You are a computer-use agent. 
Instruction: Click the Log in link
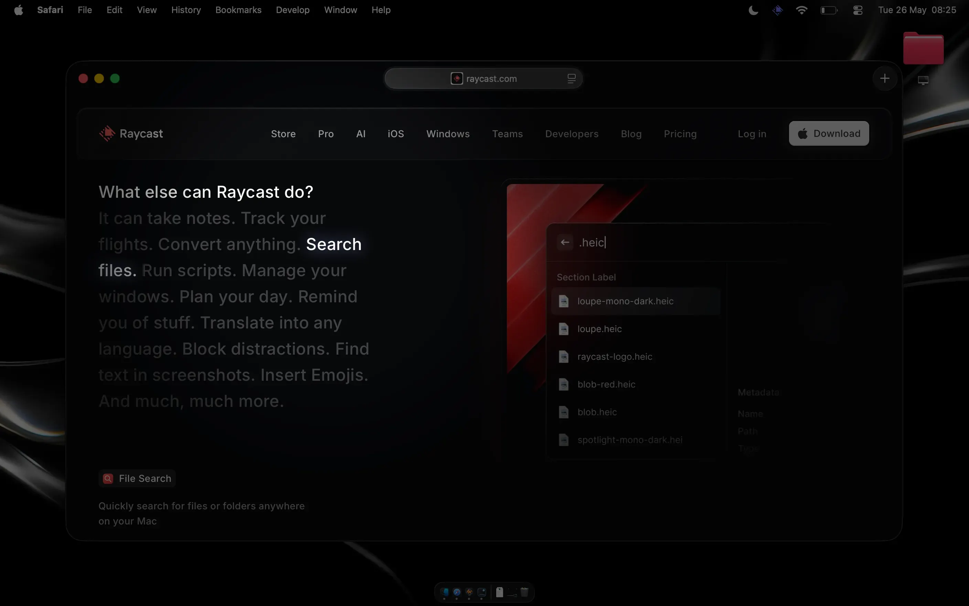tap(752, 134)
